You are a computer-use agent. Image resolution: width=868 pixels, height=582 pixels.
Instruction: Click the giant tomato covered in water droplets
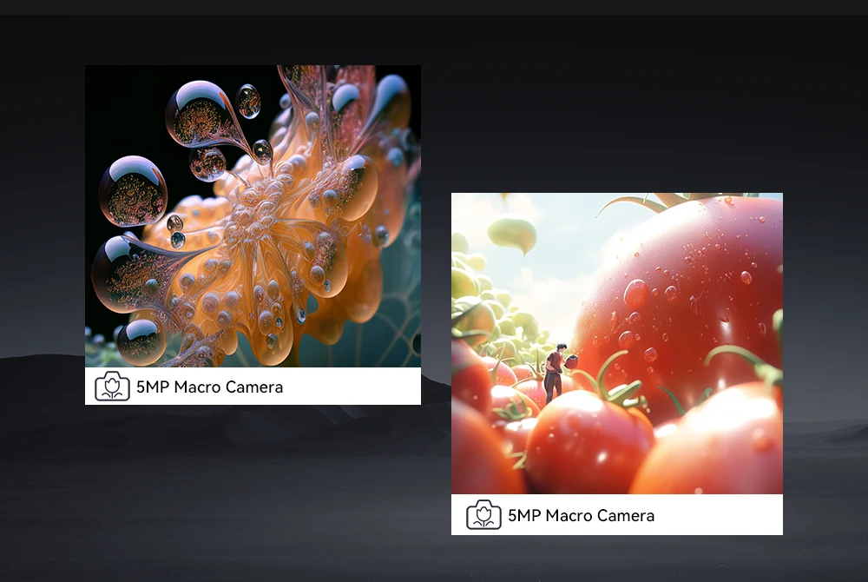686,295
